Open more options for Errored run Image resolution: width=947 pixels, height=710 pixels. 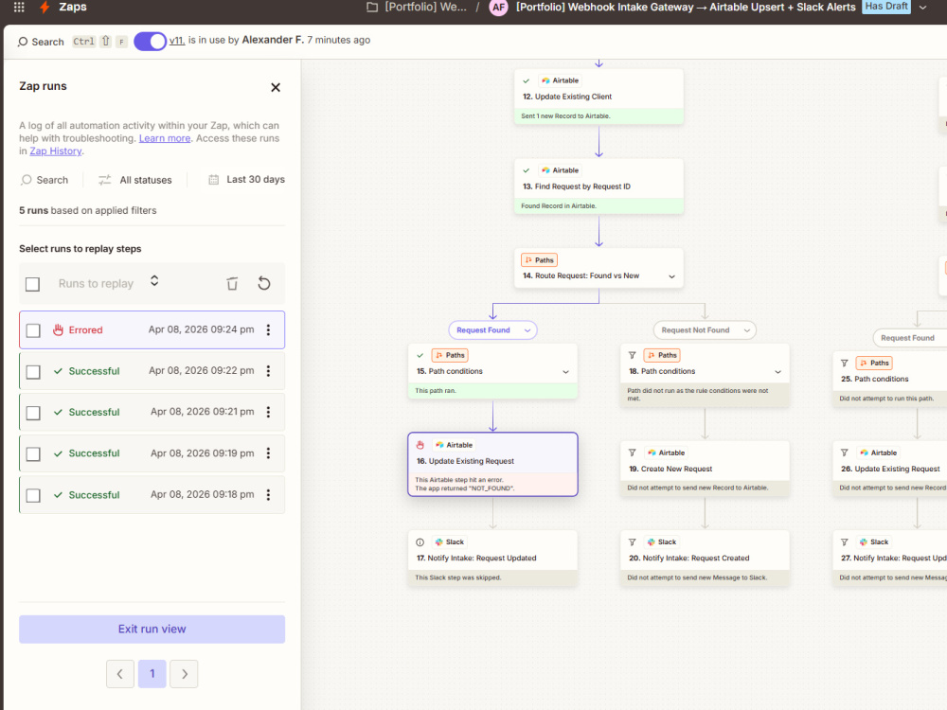tap(268, 329)
